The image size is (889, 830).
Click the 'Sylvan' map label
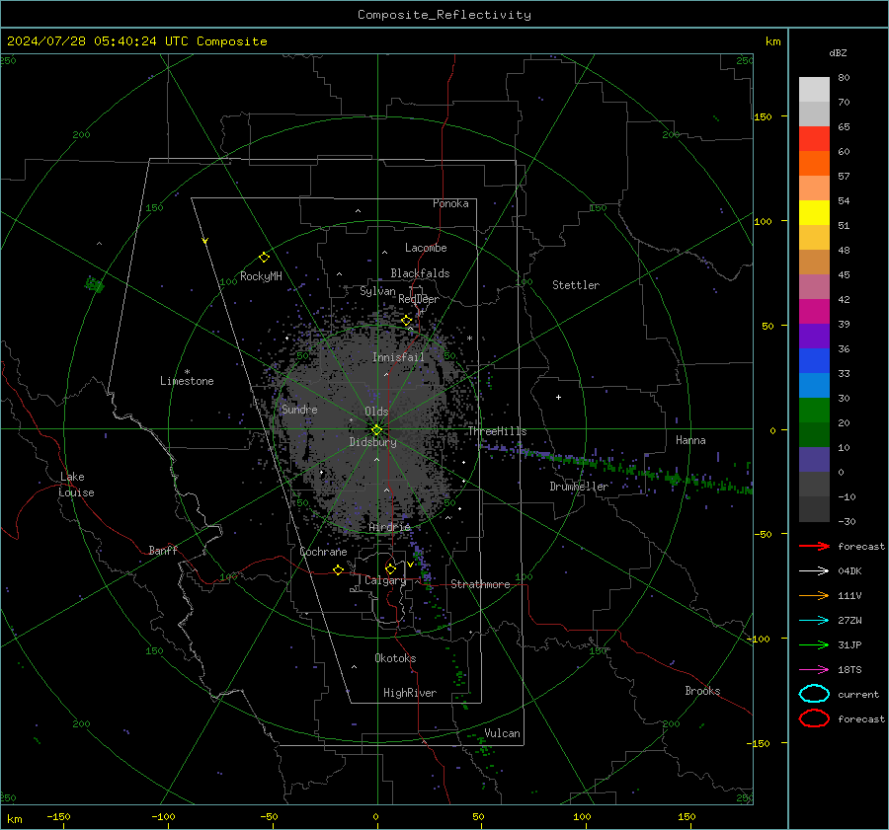pyautogui.click(x=377, y=292)
